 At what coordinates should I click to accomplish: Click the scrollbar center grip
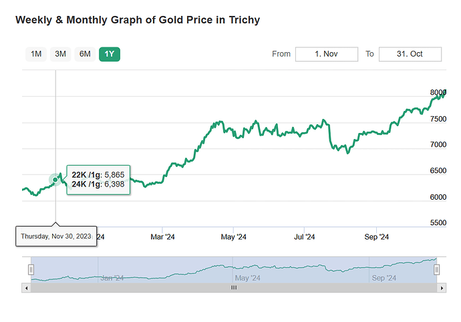pos(234,287)
